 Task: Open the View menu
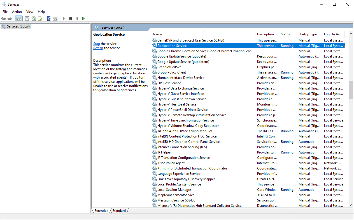click(x=30, y=12)
